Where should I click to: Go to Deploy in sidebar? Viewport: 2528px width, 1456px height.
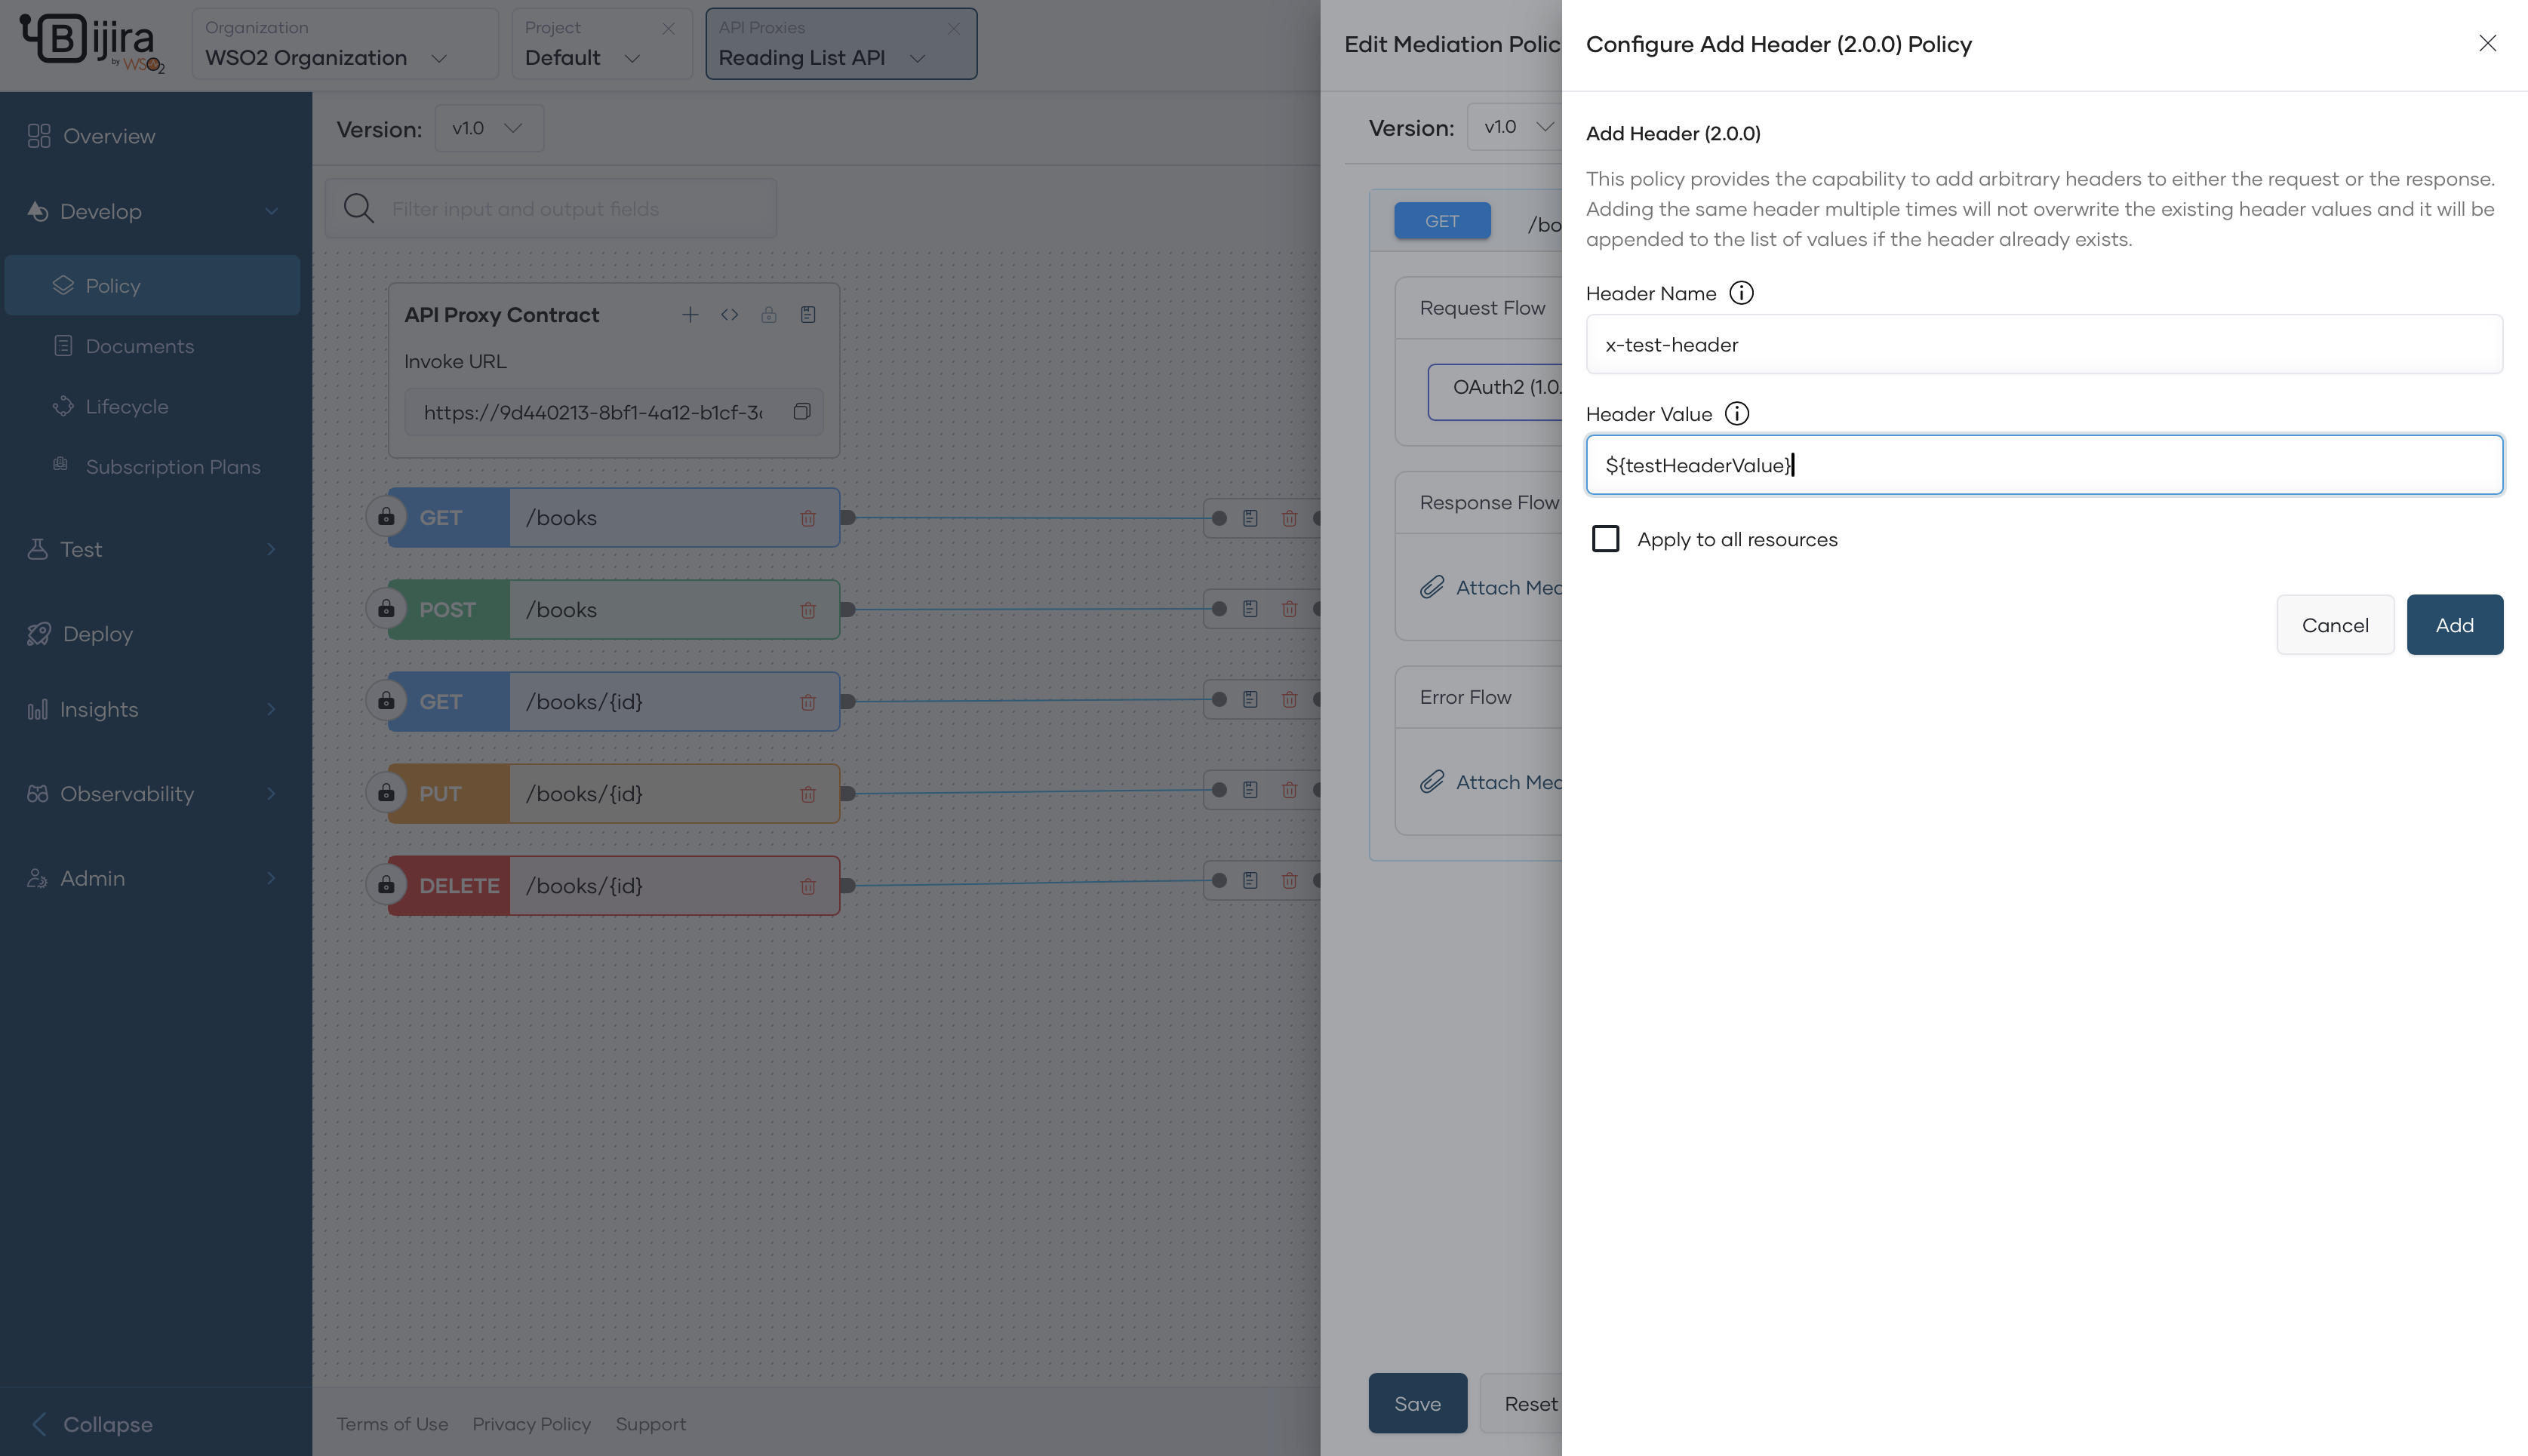(x=97, y=634)
